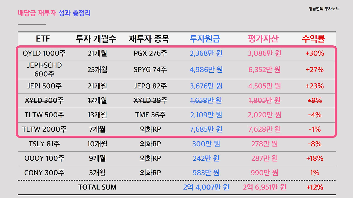Click the '3,086만 원' valuation cell
Viewport: 353px width, 198px height.
264,53
